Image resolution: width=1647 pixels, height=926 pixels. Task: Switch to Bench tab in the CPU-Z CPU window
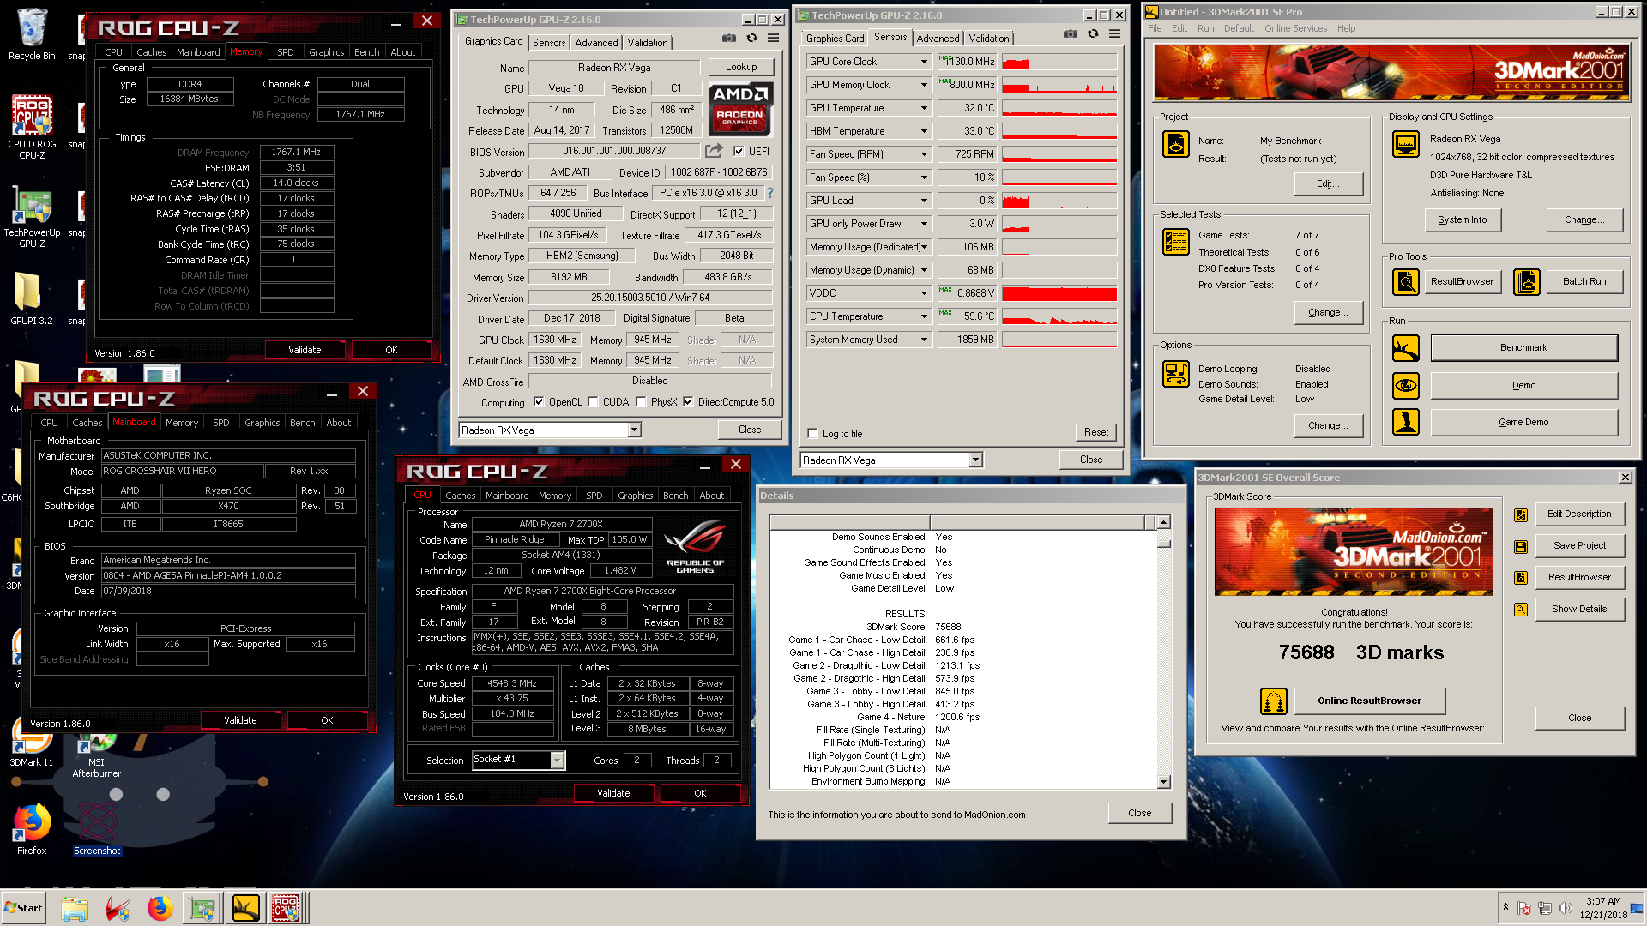[675, 496]
